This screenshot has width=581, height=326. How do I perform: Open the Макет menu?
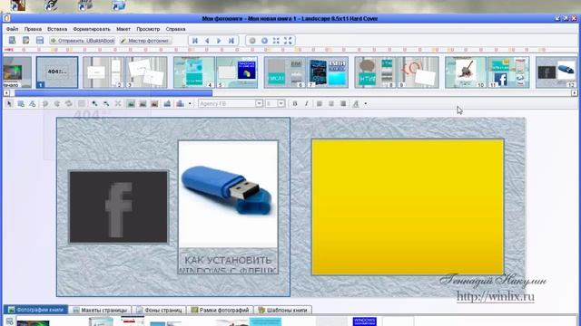pyautogui.click(x=123, y=29)
